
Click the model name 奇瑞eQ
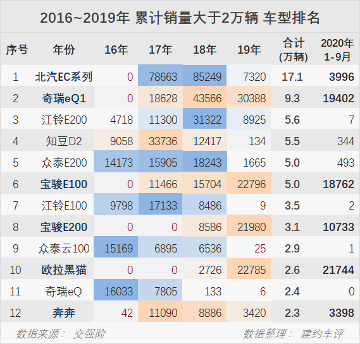coord(63,292)
